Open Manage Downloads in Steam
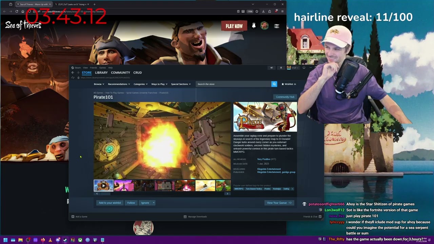This screenshot has height=244, width=434. point(195,217)
